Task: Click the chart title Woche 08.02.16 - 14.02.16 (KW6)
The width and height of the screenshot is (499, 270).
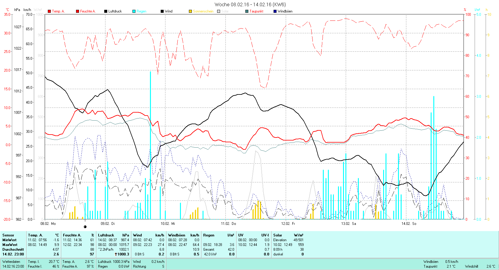Action: pyautogui.click(x=250, y=4)
